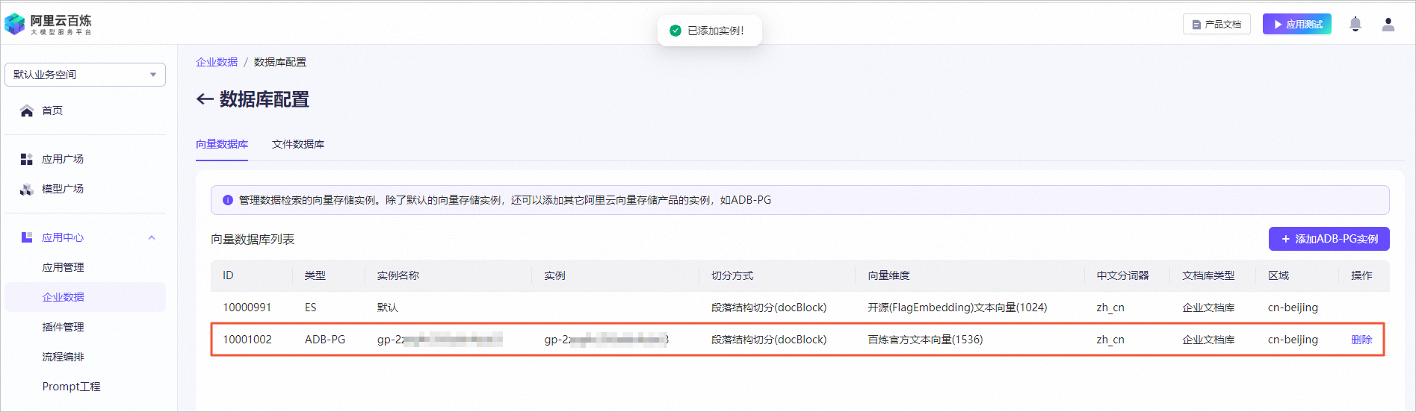
Task: Click the 应用中心 sidebar icon
Action: click(x=27, y=237)
